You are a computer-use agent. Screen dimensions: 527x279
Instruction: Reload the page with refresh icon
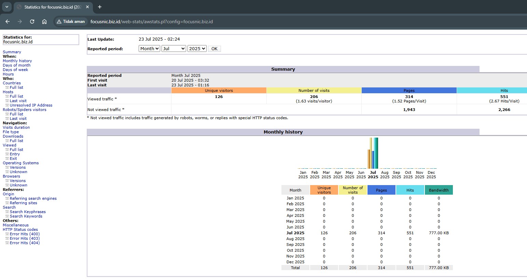click(32, 22)
